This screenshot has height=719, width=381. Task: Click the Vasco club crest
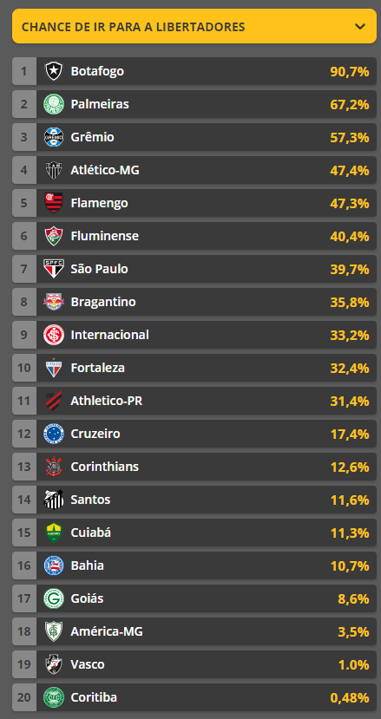[x=54, y=665]
